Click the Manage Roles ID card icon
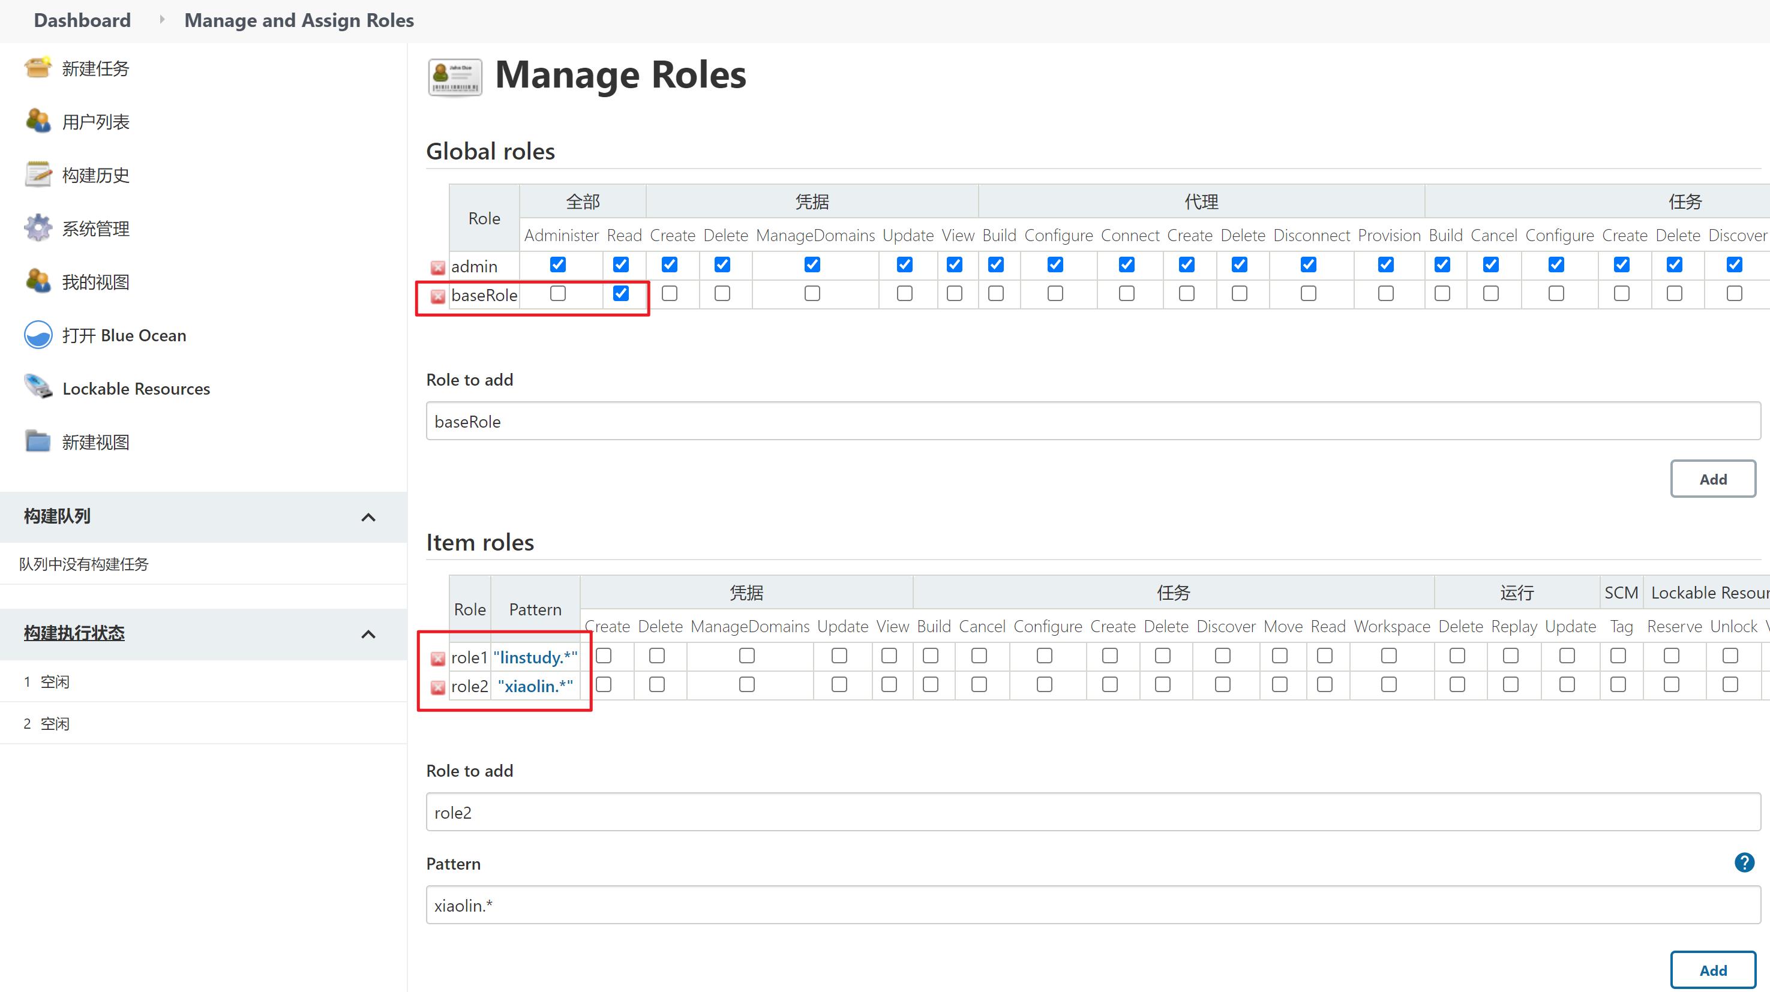Viewport: 1770px width, 992px height. 454,77
